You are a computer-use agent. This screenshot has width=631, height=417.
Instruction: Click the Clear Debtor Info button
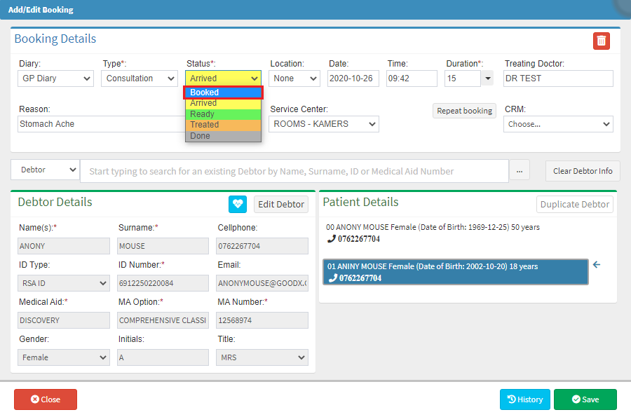[582, 171]
